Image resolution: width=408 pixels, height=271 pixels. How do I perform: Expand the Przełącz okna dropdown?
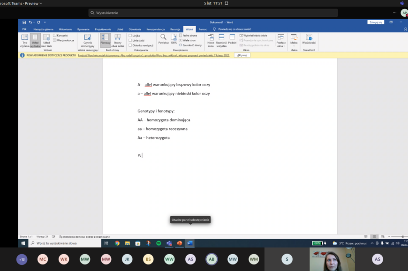tap(281, 41)
